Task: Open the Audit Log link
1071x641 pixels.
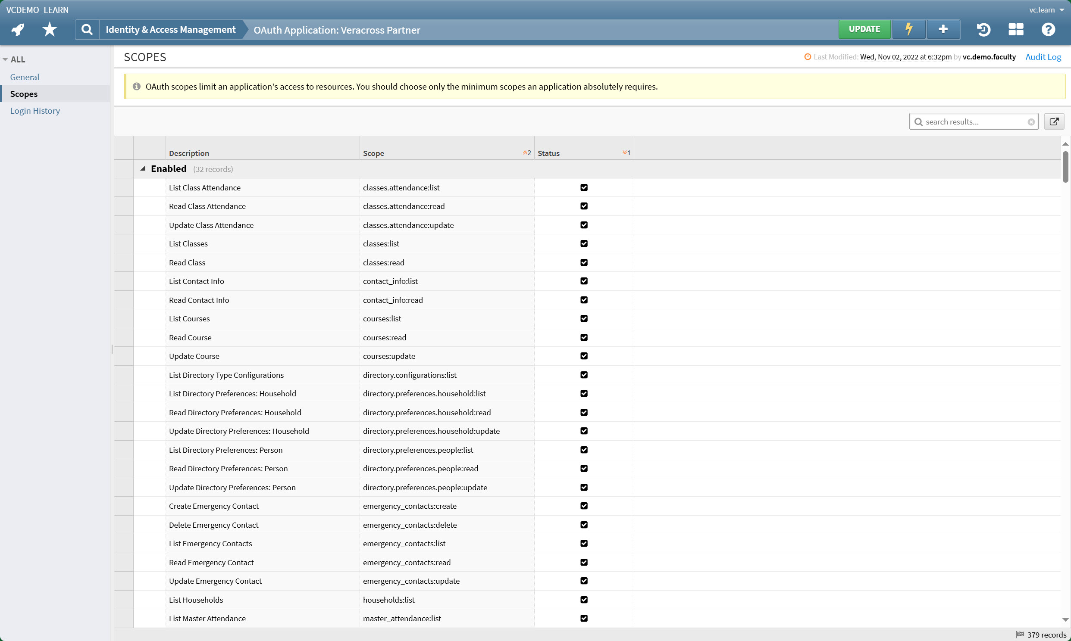Action: tap(1043, 56)
